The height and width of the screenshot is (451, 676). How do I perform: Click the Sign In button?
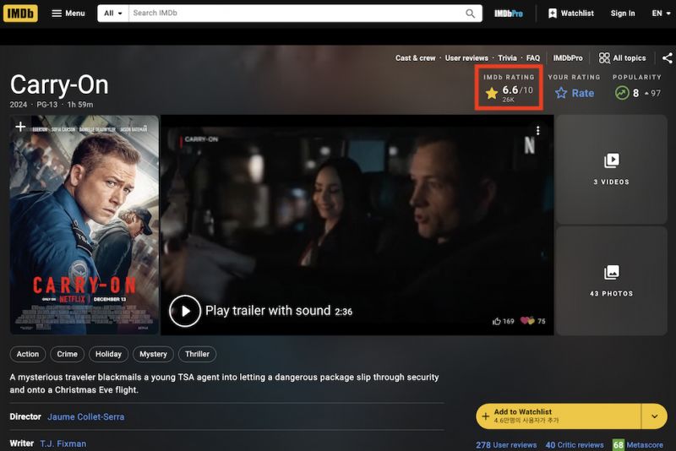point(623,14)
